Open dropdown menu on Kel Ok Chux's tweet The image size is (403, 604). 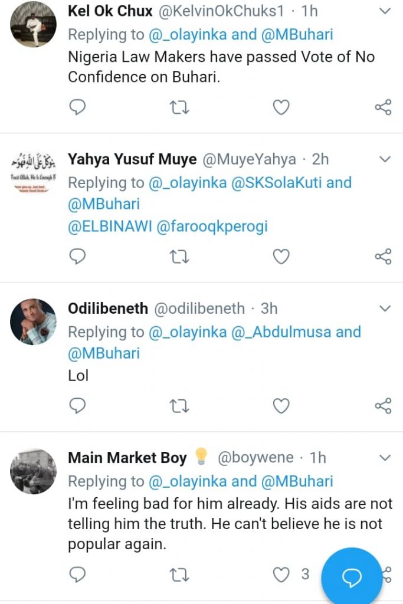pyautogui.click(x=385, y=11)
